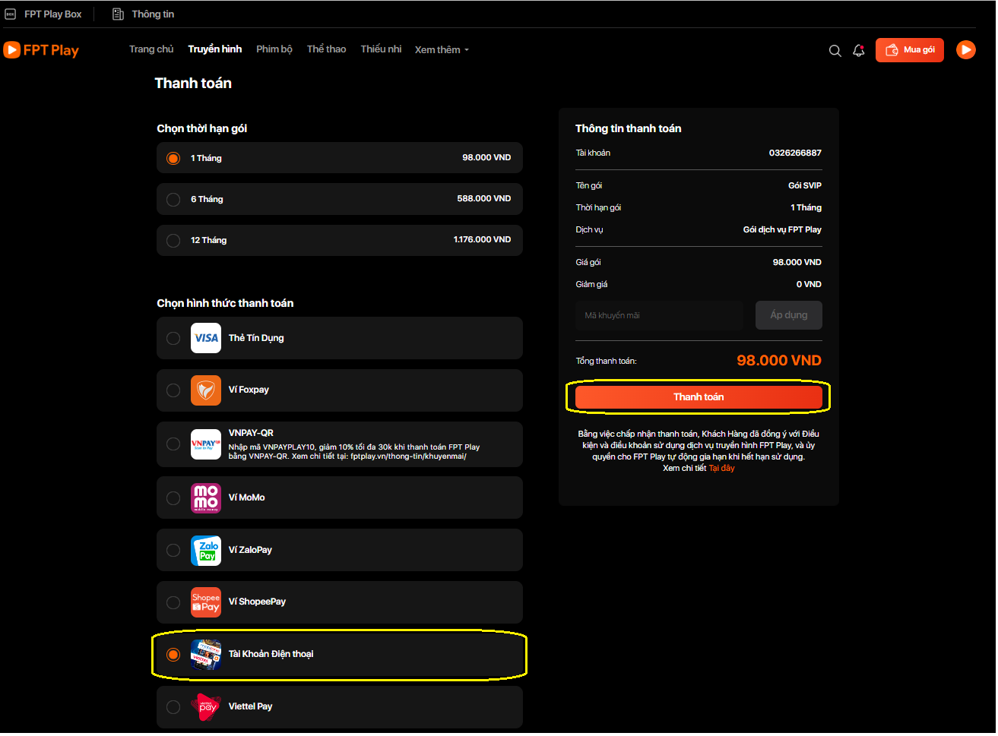998x736 pixels.
Task: Click the MoMo wallet logo
Action: 206,498
